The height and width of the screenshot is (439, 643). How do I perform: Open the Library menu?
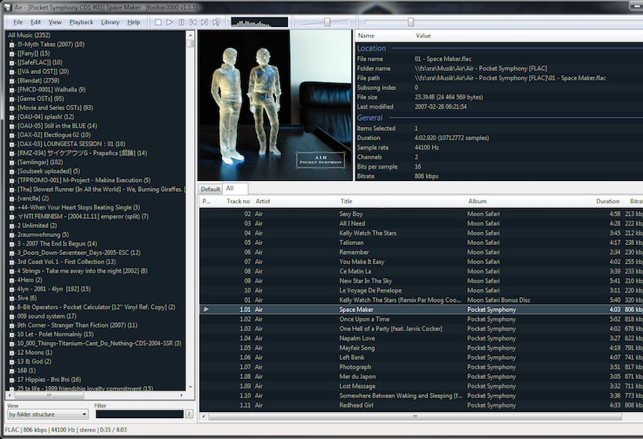point(110,22)
